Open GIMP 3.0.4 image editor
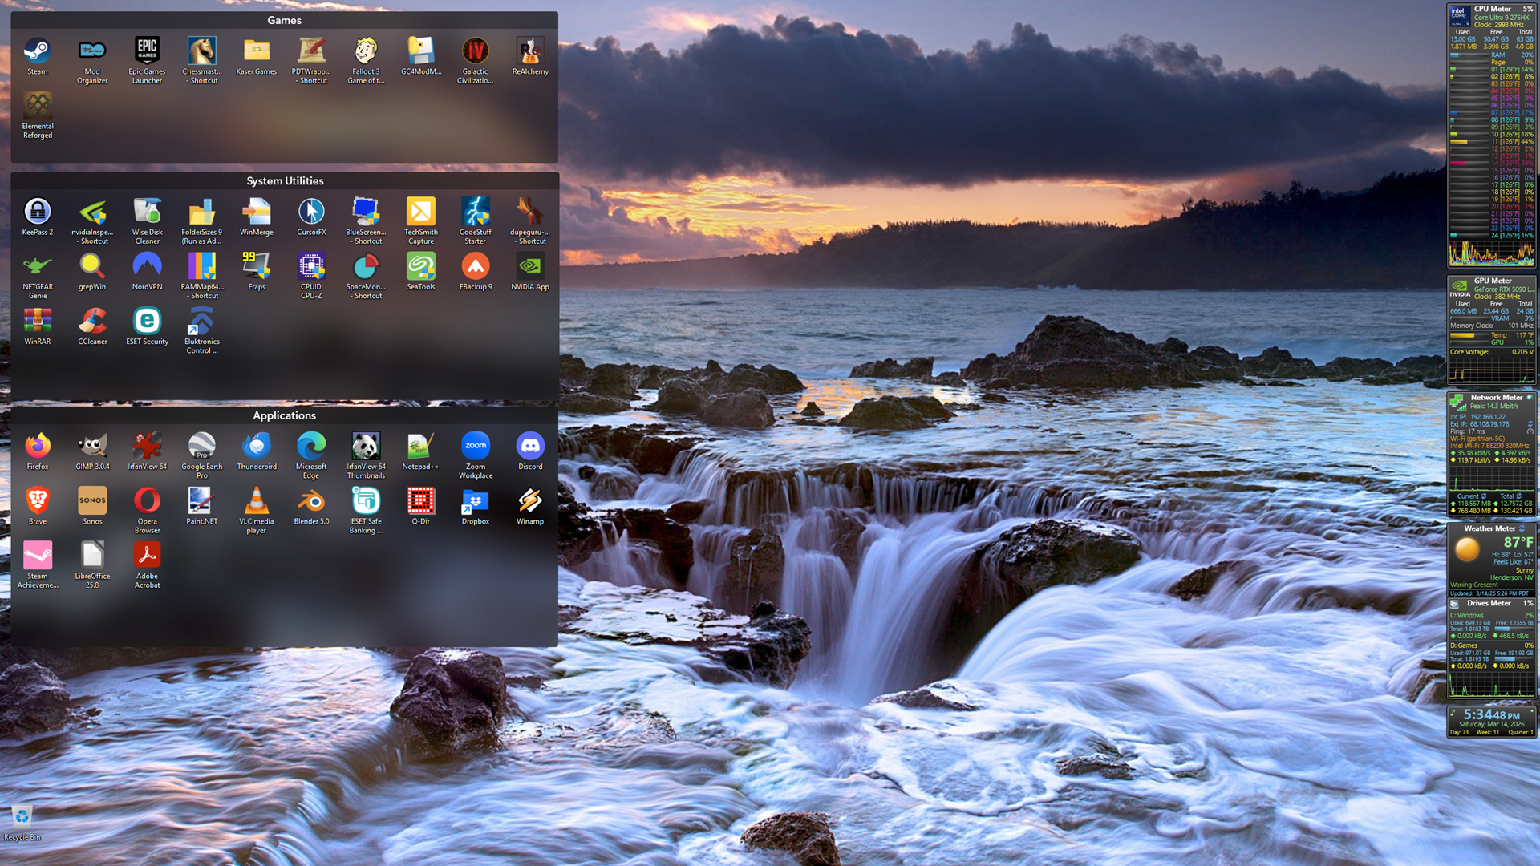The image size is (1540, 866). [x=92, y=447]
